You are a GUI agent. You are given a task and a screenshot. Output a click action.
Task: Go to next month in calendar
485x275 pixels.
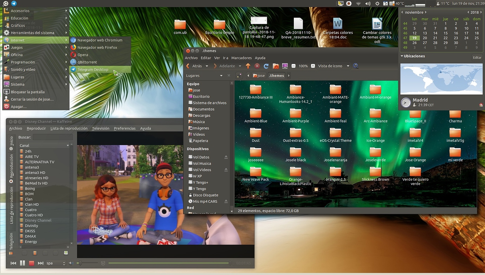click(x=426, y=12)
